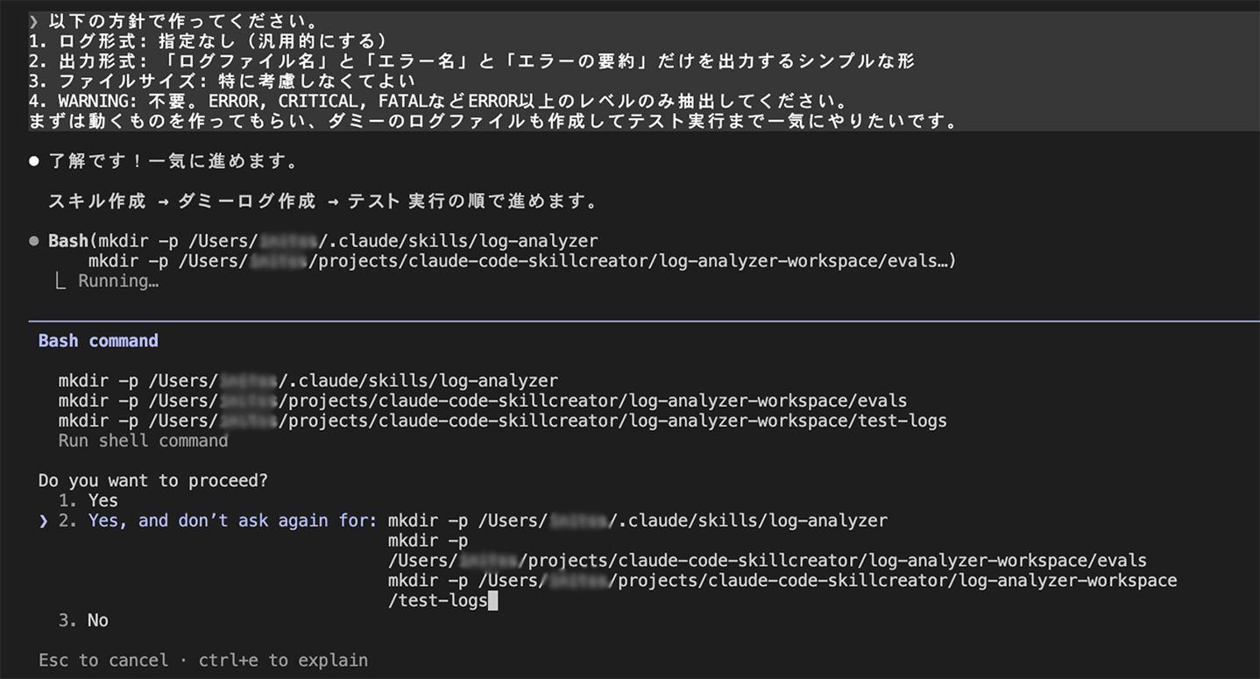Viewport: 1260px width, 679px height.
Task: Click the ❯ arrow marking the selected option
Action: coord(43,520)
